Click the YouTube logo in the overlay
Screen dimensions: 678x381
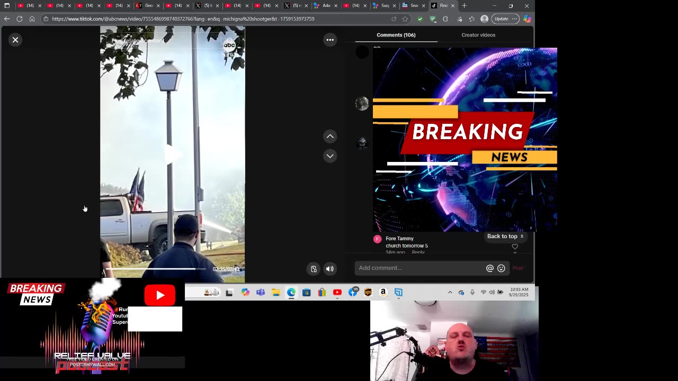[160, 295]
